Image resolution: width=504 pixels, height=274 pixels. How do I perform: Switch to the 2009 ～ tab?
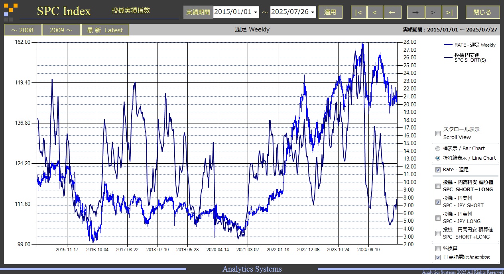61,30
